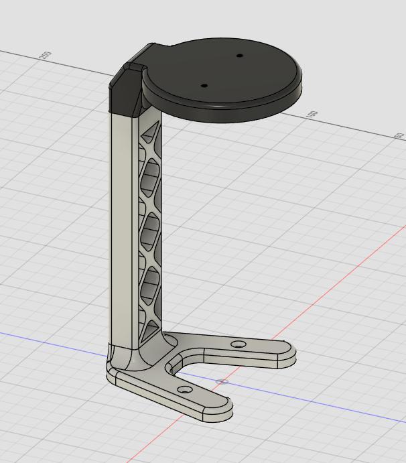The width and height of the screenshot is (406, 463).
Task: Select the top plate hole farthest from column
Action: (x=240, y=56)
